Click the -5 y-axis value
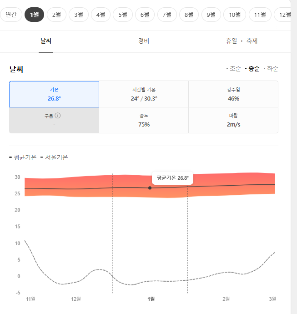The image size is (297, 314). click(18, 293)
